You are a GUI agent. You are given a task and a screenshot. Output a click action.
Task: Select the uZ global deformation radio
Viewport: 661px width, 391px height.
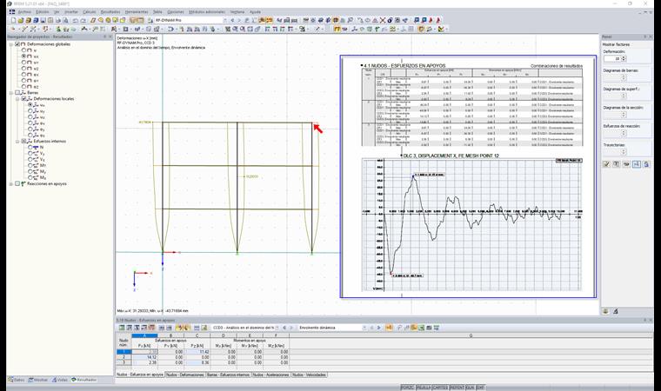click(x=23, y=69)
